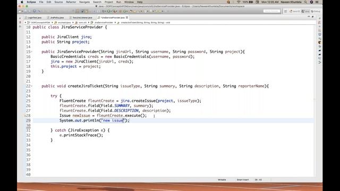
Task: Select src/main/java in the breadcrumb
Action: point(63,22)
